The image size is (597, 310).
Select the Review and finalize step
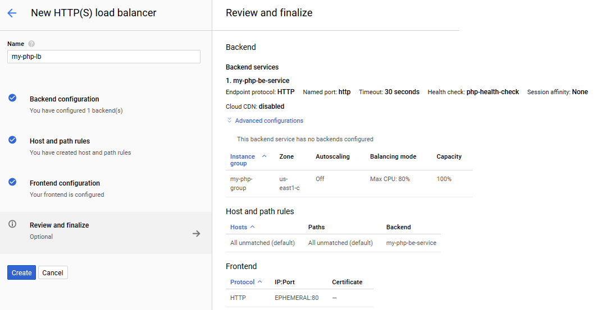click(x=106, y=233)
